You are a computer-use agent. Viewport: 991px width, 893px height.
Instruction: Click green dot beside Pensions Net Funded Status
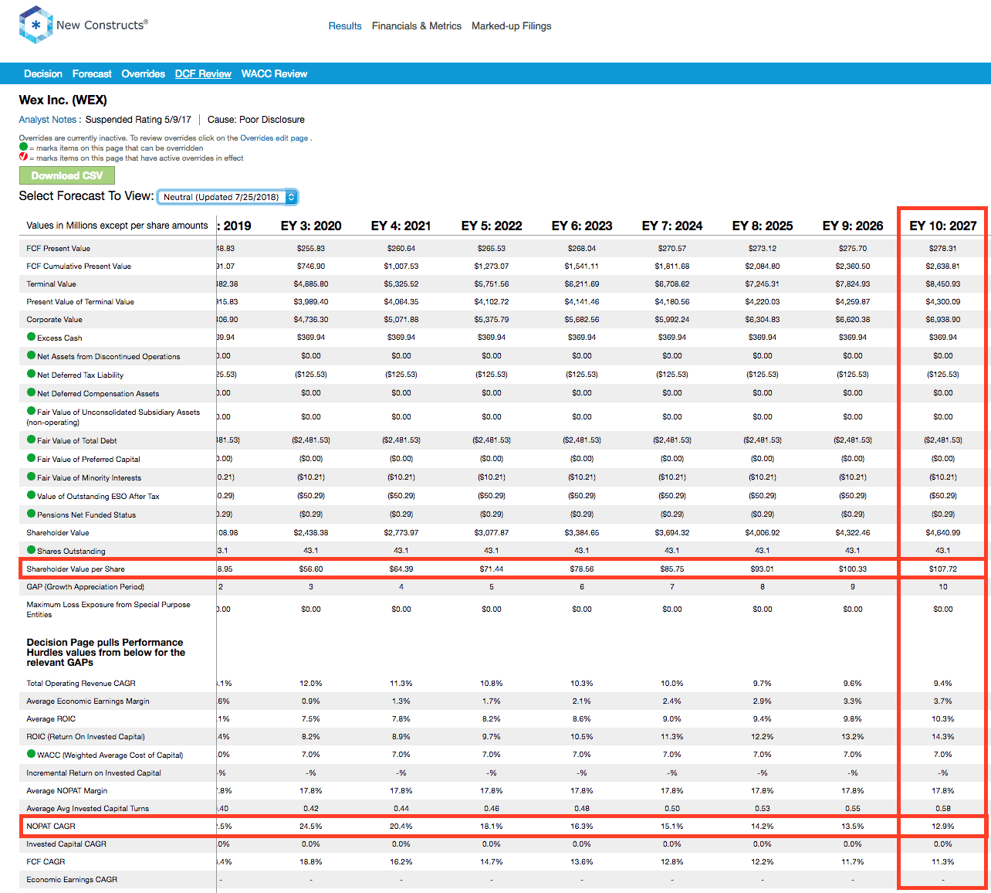32,514
